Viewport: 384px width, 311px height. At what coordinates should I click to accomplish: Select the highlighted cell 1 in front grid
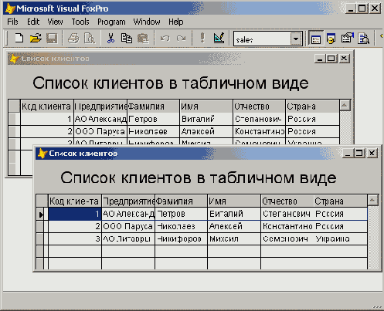tap(75, 214)
